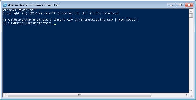Click the blinking cursor at the prompt

coord(55,24)
